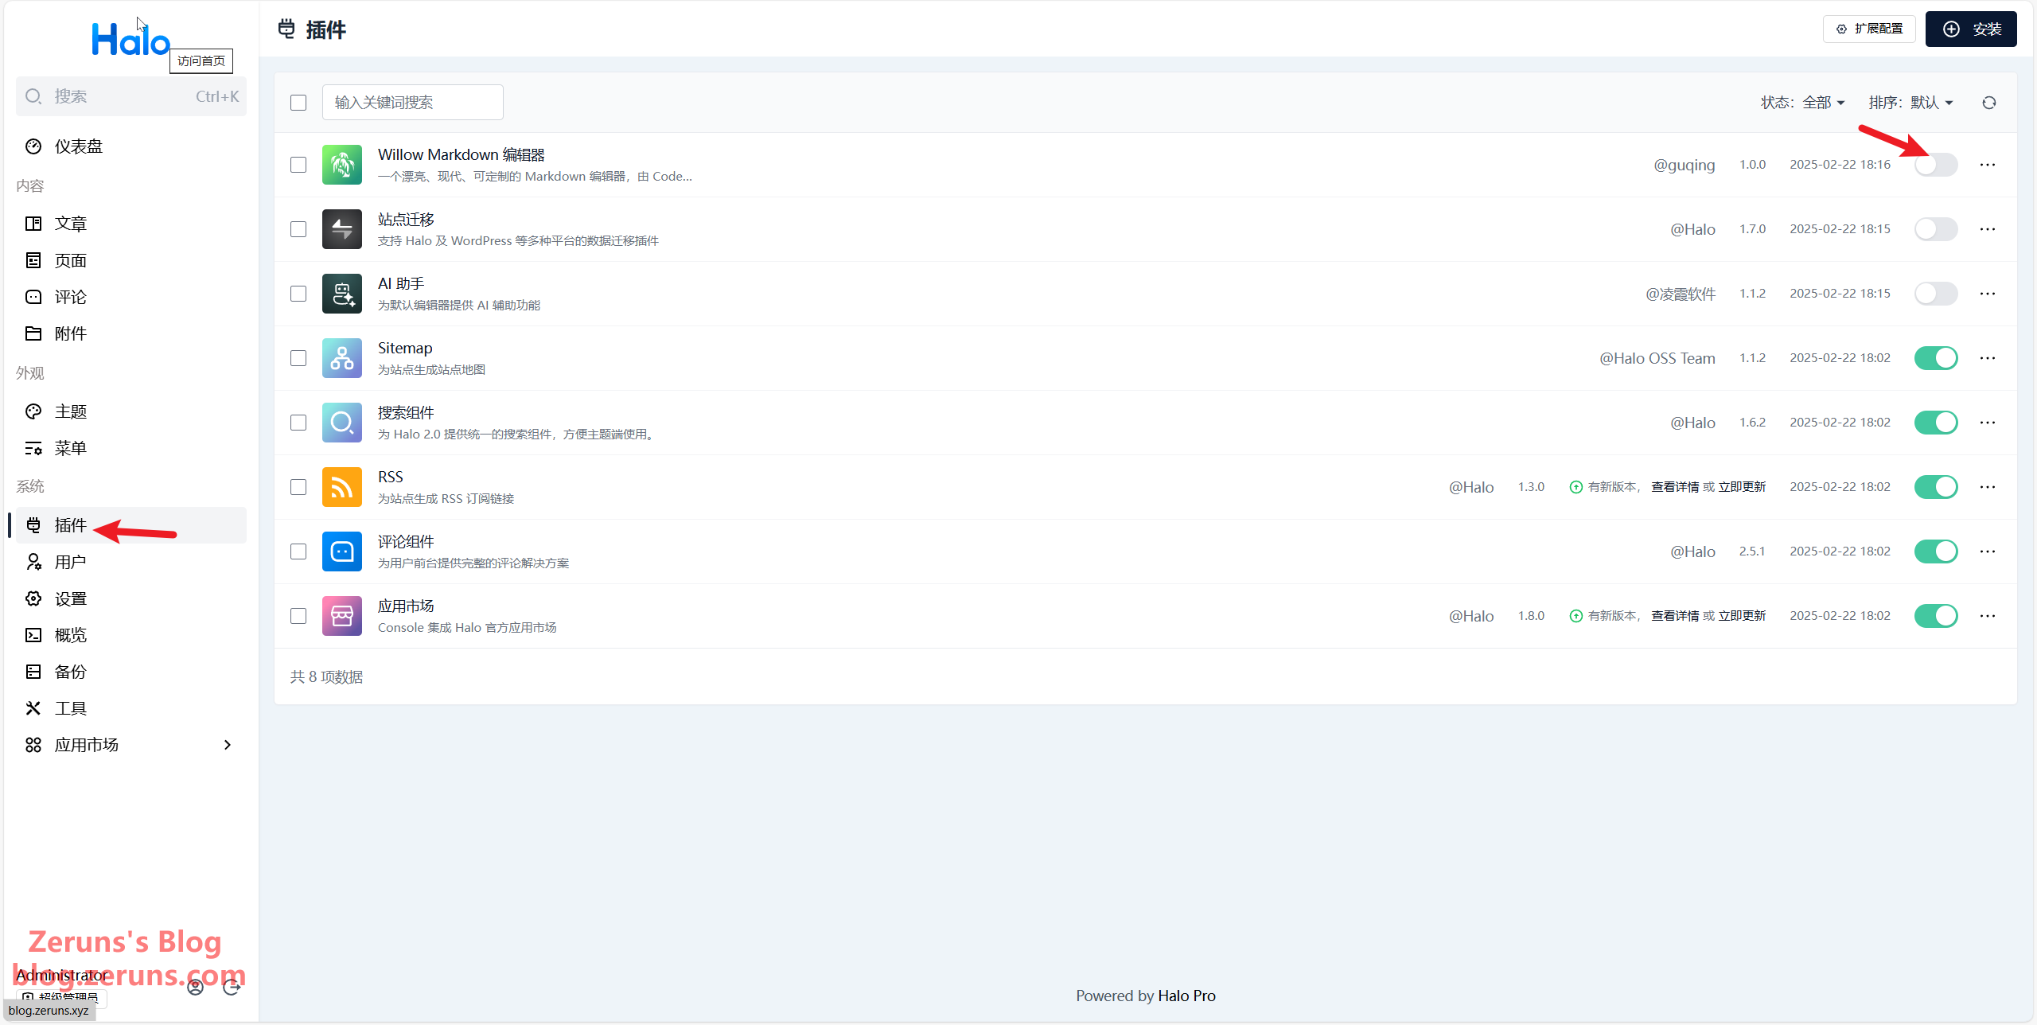The height and width of the screenshot is (1025, 2037).
Task: Open the 排序 sort dropdown
Action: pyautogui.click(x=1910, y=103)
